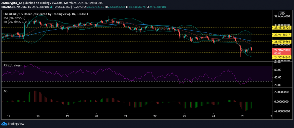Select the 24.50314240 price level label
Image resolution: width=294 pixels, height=128 pixels.
coord(282,57)
